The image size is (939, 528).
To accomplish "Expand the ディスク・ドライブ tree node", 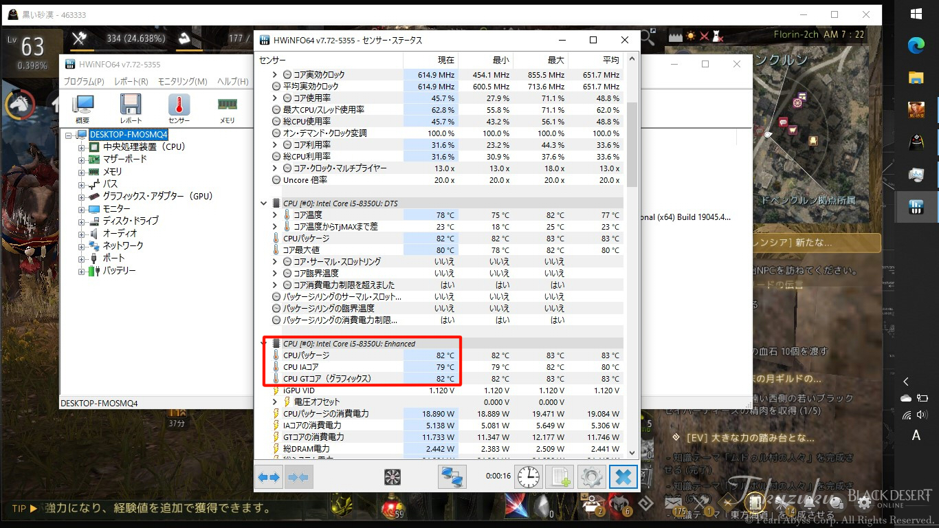I will click(82, 221).
